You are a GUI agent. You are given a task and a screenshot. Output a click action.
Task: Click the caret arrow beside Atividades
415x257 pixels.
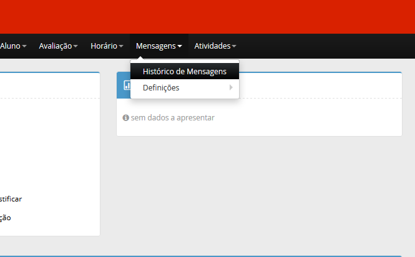click(x=234, y=46)
